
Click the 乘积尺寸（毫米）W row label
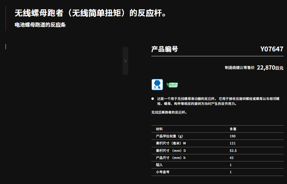[x=171, y=143]
